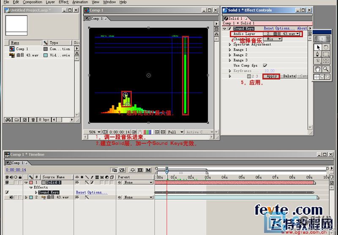Click the Apply button in Effect Controls
This screenshot has width=338, height=235.
pos(271,76)
